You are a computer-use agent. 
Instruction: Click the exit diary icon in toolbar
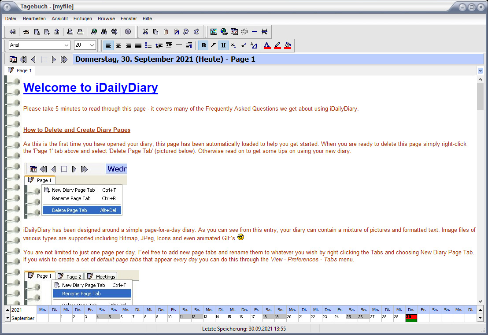tap(12, 32)
